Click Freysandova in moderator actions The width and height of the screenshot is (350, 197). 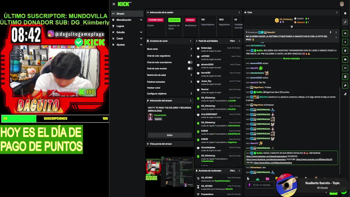tap(207, 194)
